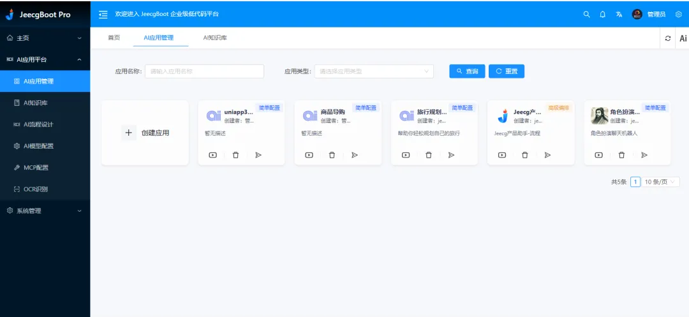Delete the 角色扮演 app
The width and height of the screenshot is (689, 317).
point(621,155)
